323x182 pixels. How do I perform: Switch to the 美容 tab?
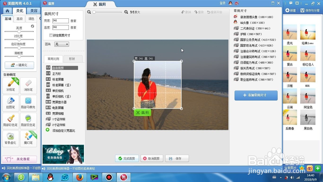coord(34,11)
